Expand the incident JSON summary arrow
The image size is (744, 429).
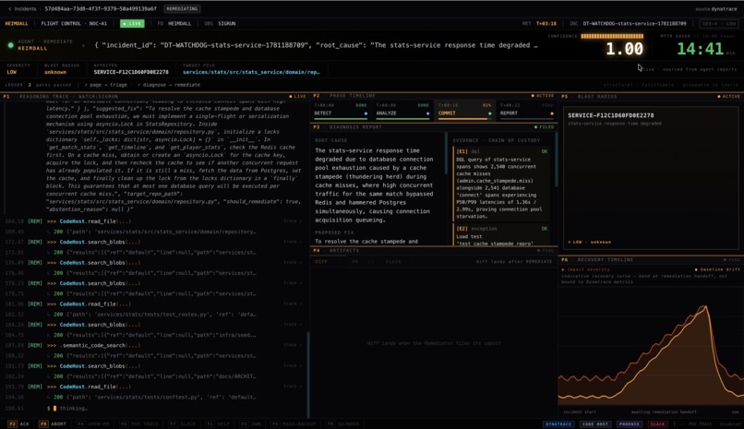coord(83,45)
